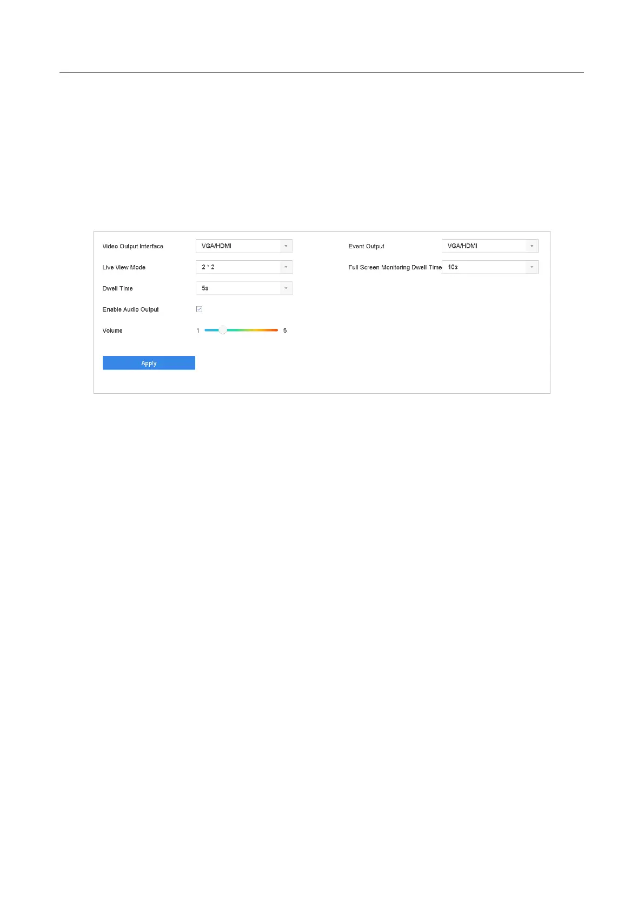
Task: Click the Volume label
Action: point(112,331)
